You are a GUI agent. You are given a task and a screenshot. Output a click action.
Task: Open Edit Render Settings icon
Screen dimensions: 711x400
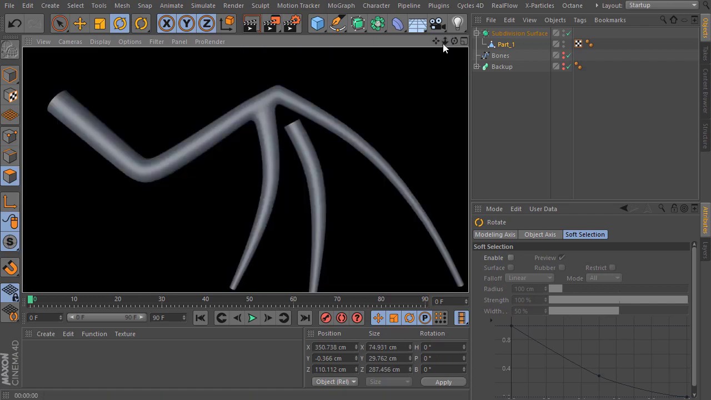tap(292, 23)
